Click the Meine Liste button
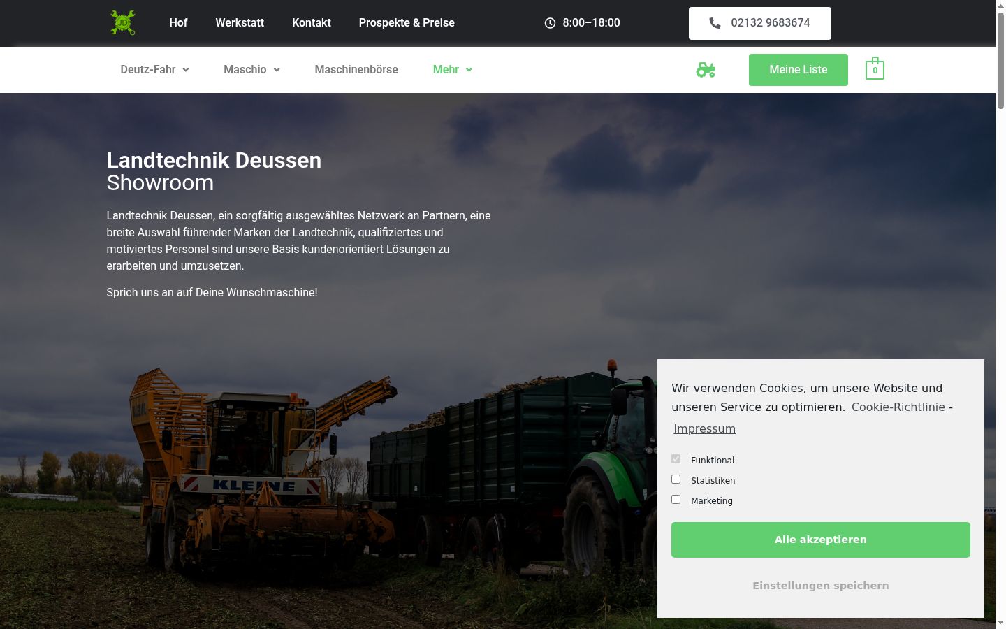The height and width of the screenshot is (629, 1006). point(799,70)
